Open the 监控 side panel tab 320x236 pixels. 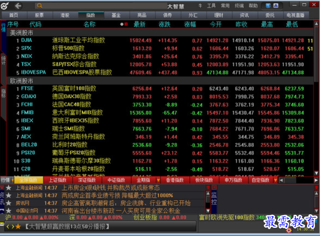coord(214,198)
